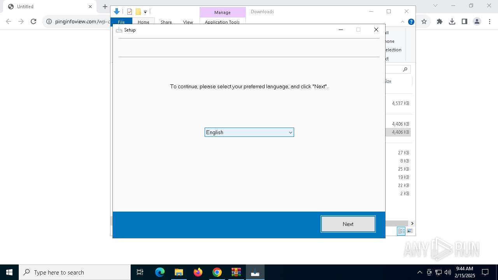Click the Manage contextual tab
498x280 pixels.
(223, 12)
